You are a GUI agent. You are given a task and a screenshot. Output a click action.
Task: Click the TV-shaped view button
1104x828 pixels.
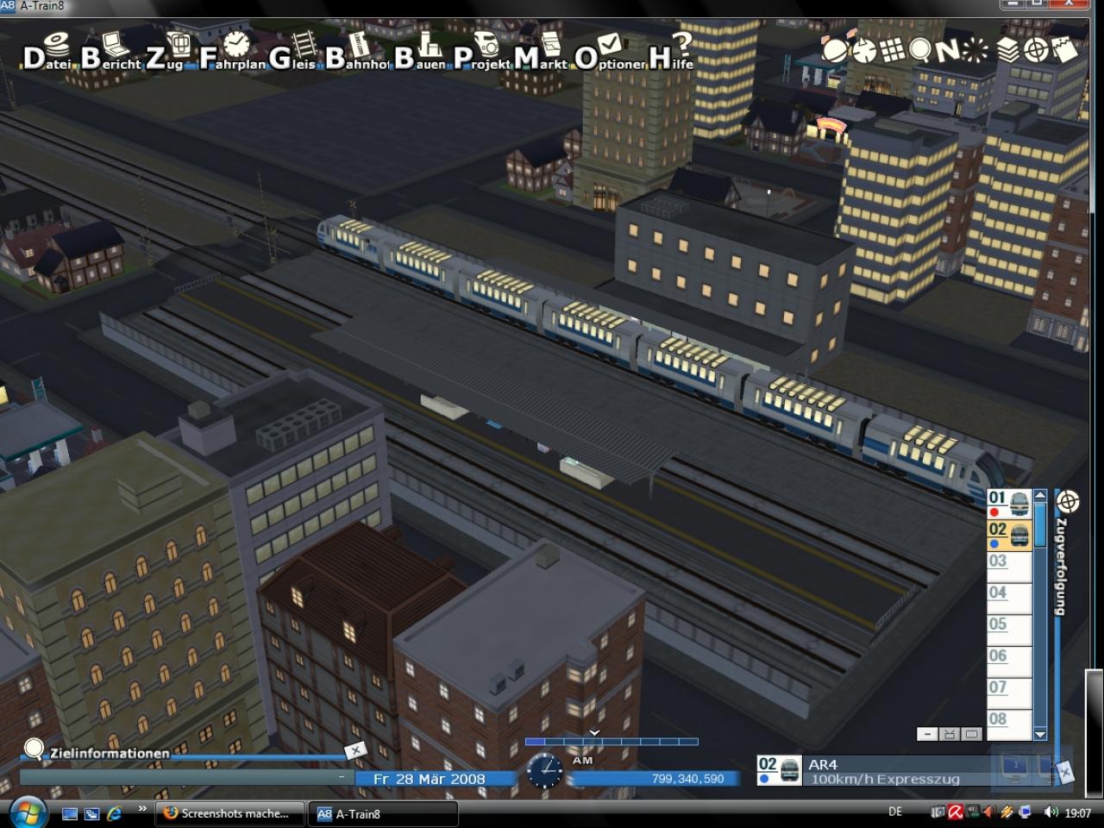click(950, 734)
